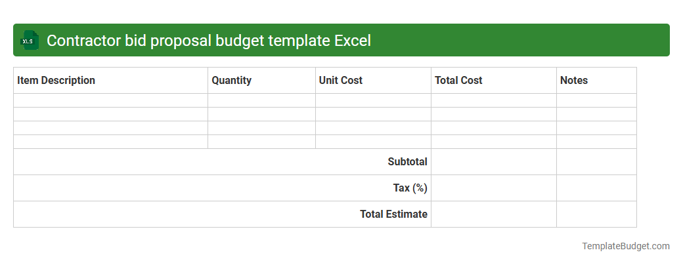Click the Total Cost cell beside Total Estimate
683x265 pixels.
(x=494, y=214)
